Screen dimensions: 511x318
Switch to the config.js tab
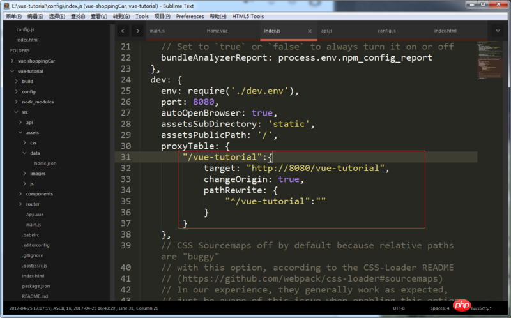tap(386, 31)
